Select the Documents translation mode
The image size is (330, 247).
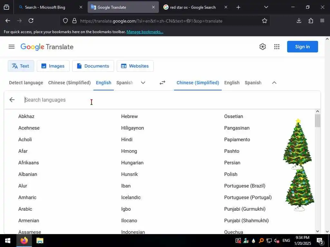tap(93, 66)
